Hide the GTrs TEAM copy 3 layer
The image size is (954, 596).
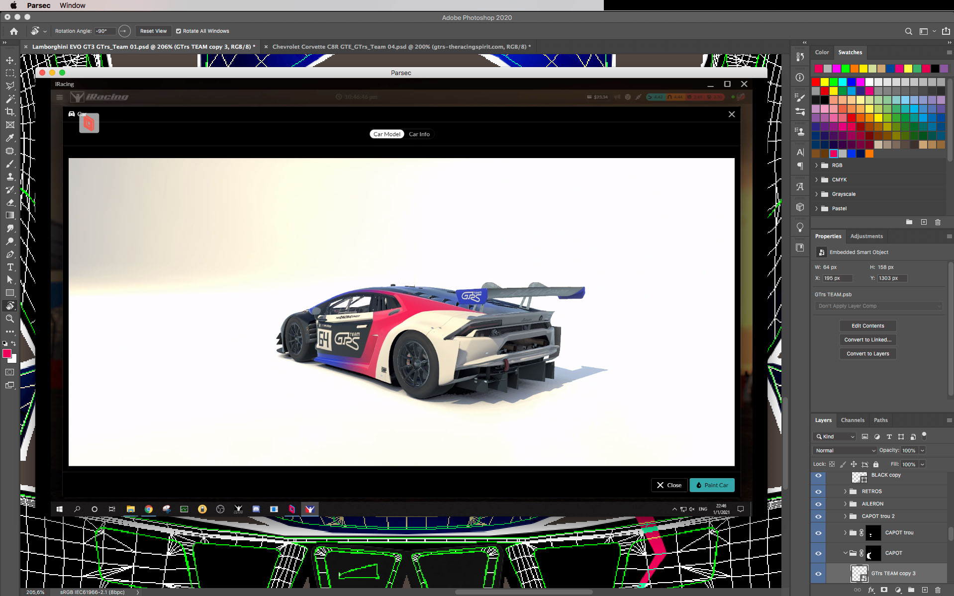(x=818, y=573)
